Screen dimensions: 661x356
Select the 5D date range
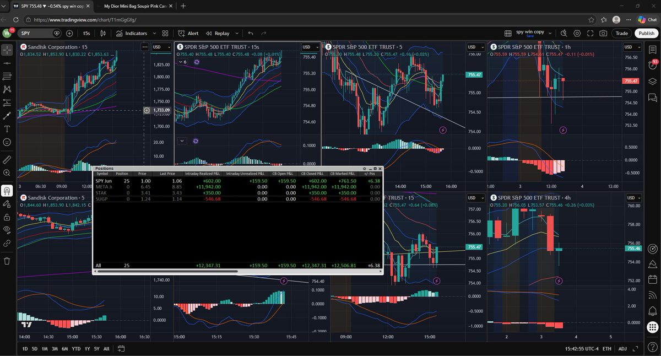[35, 349]
